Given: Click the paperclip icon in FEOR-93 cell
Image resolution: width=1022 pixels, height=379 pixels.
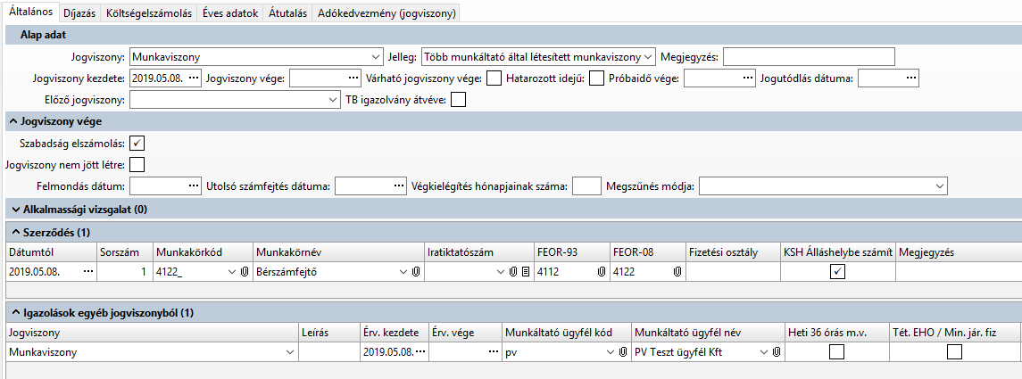Looking at the screenshot, I should click(x=601, y=272).
